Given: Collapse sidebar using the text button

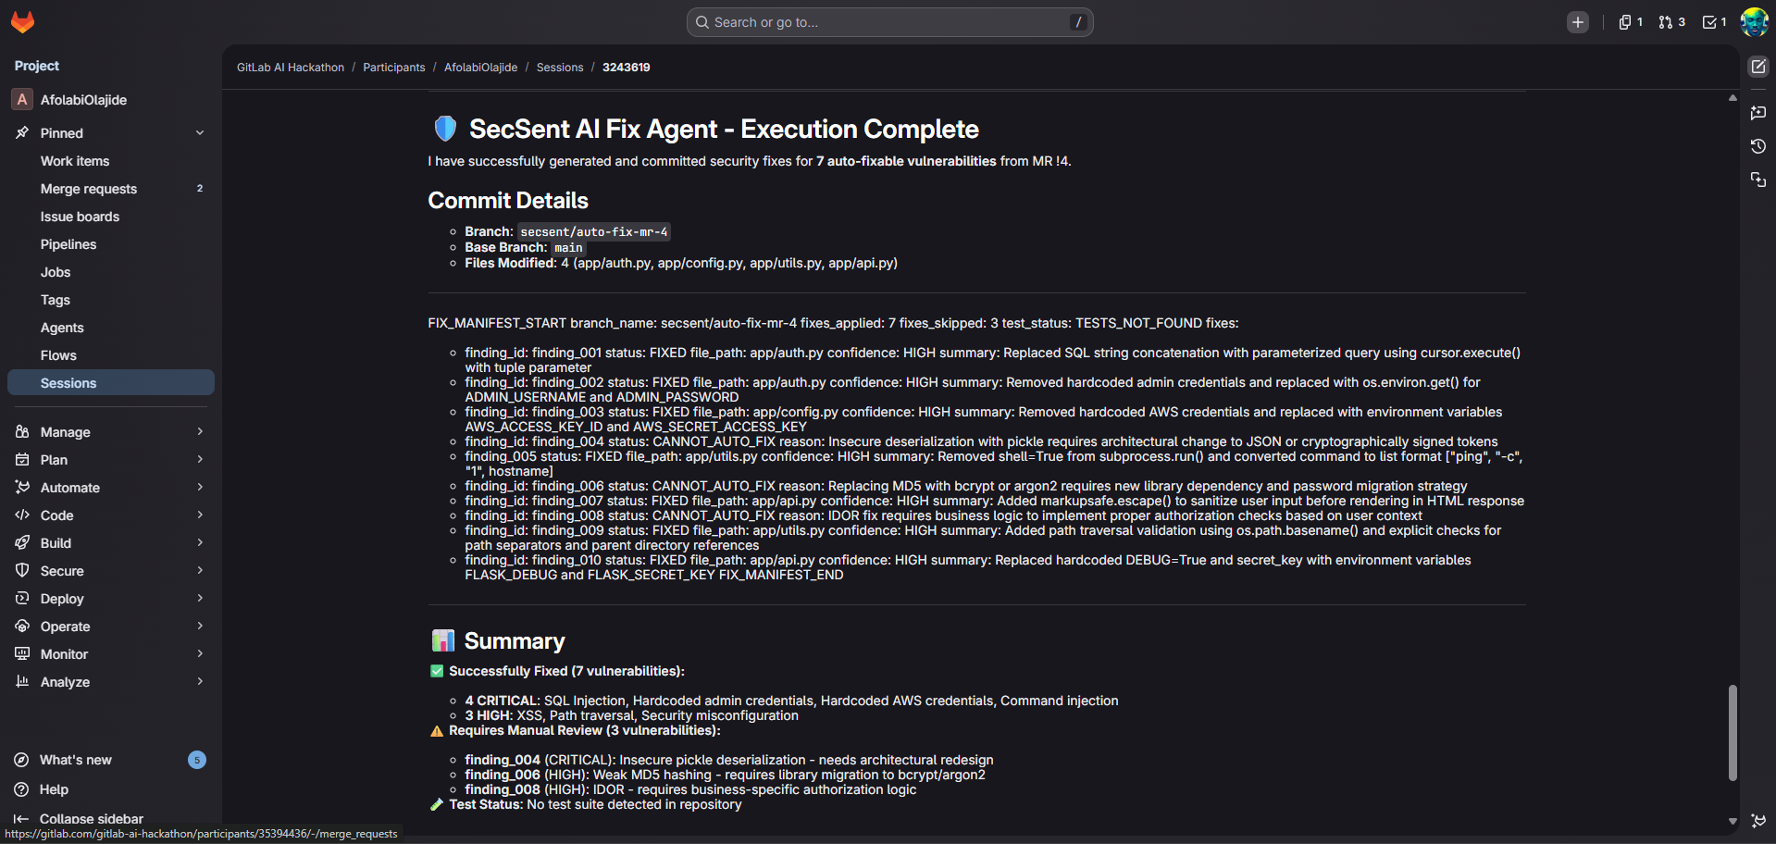Looking at the screenshot, I should [x=92, y=819].
